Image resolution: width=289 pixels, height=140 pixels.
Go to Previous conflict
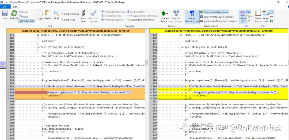pyautogui.click(x=112, y=20)
